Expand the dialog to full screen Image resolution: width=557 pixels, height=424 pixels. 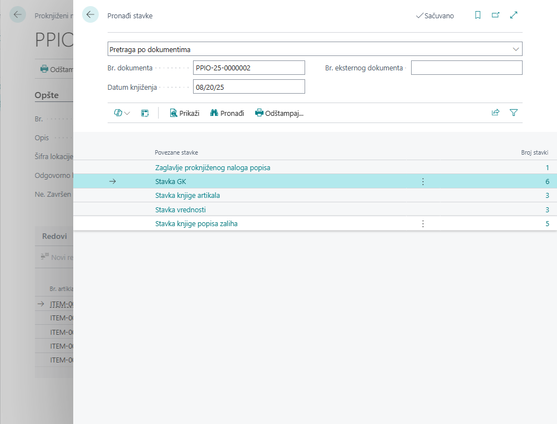[514, 16]
